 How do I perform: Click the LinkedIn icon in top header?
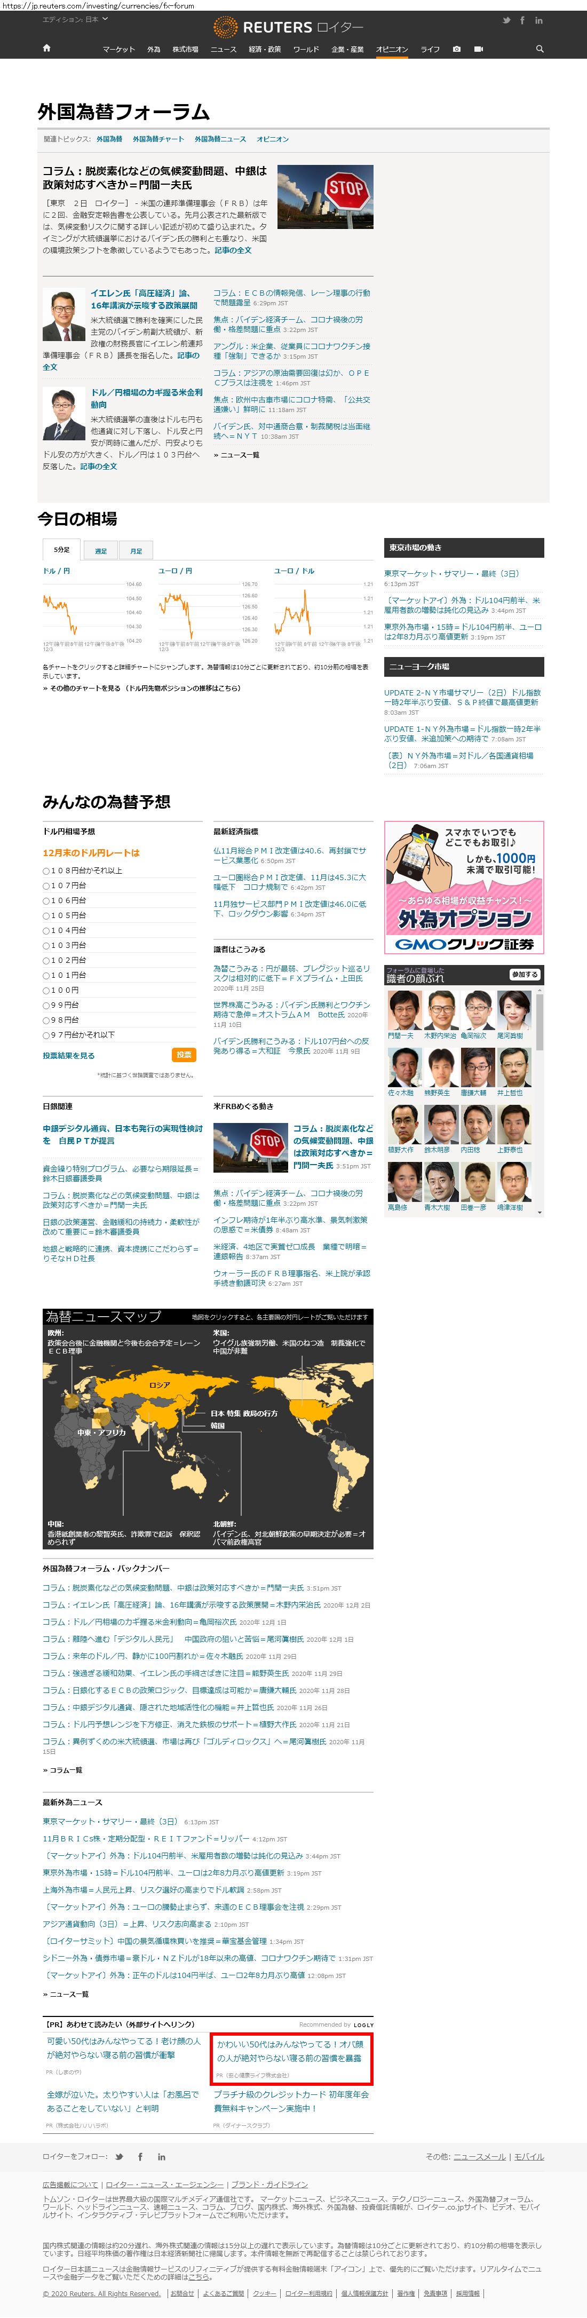pyautogui.click(x=540, y=20)
